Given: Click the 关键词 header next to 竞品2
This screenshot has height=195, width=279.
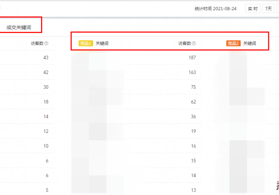Looking at the screenshot, I should (x=250, y=43).
